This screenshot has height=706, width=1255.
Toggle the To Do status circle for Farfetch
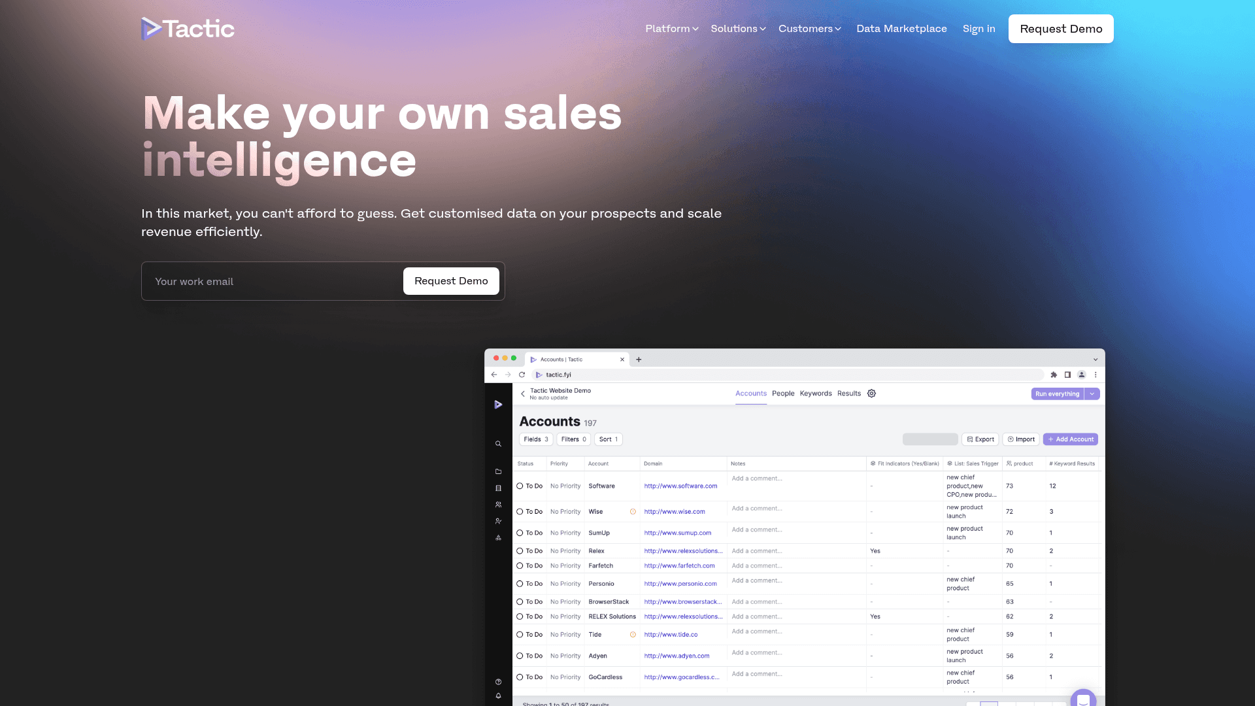(x=520, y=566)
